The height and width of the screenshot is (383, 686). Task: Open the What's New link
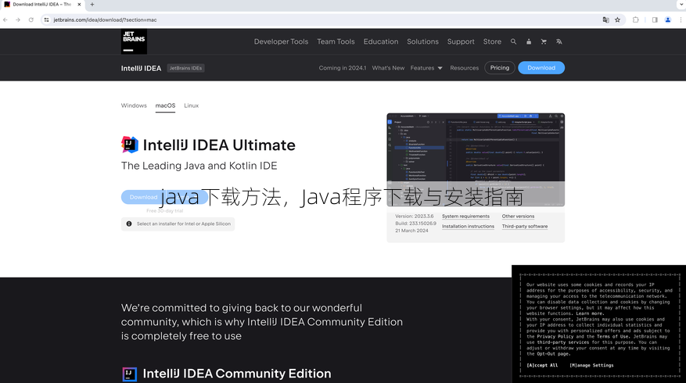point(388,68)
